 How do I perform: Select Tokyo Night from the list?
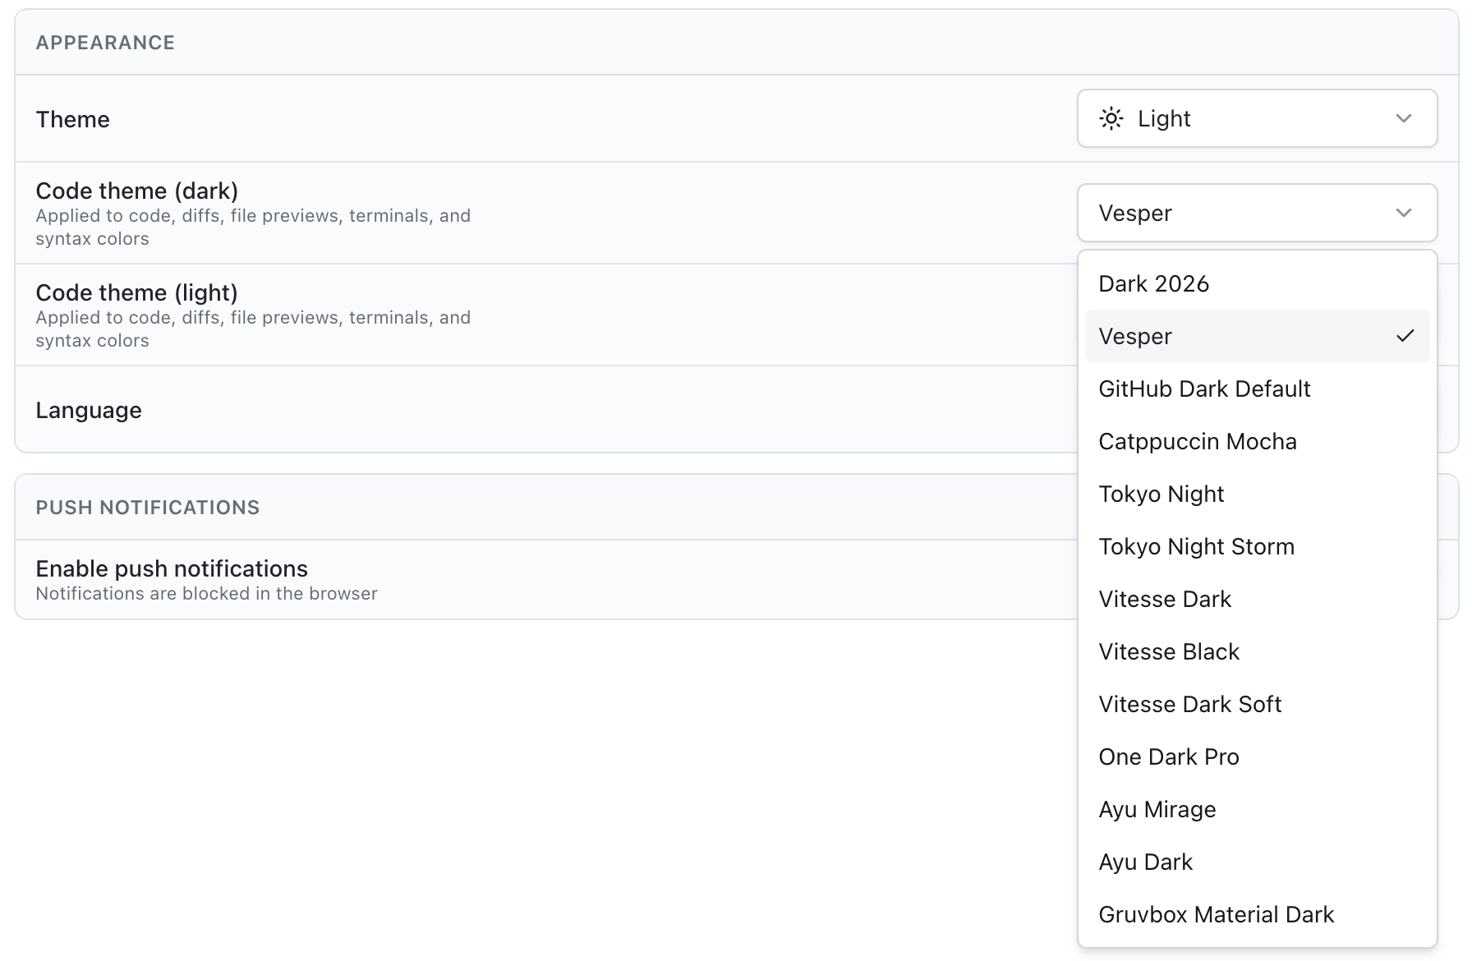pos(1161,494)
